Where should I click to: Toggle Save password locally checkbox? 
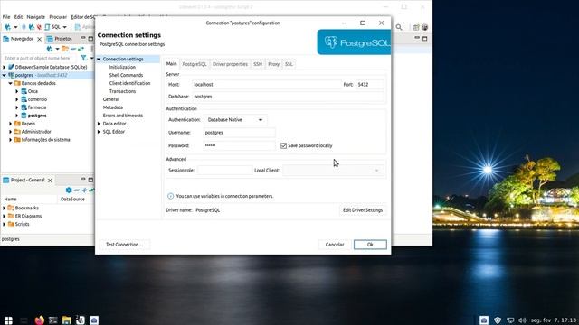pos(283,145)
